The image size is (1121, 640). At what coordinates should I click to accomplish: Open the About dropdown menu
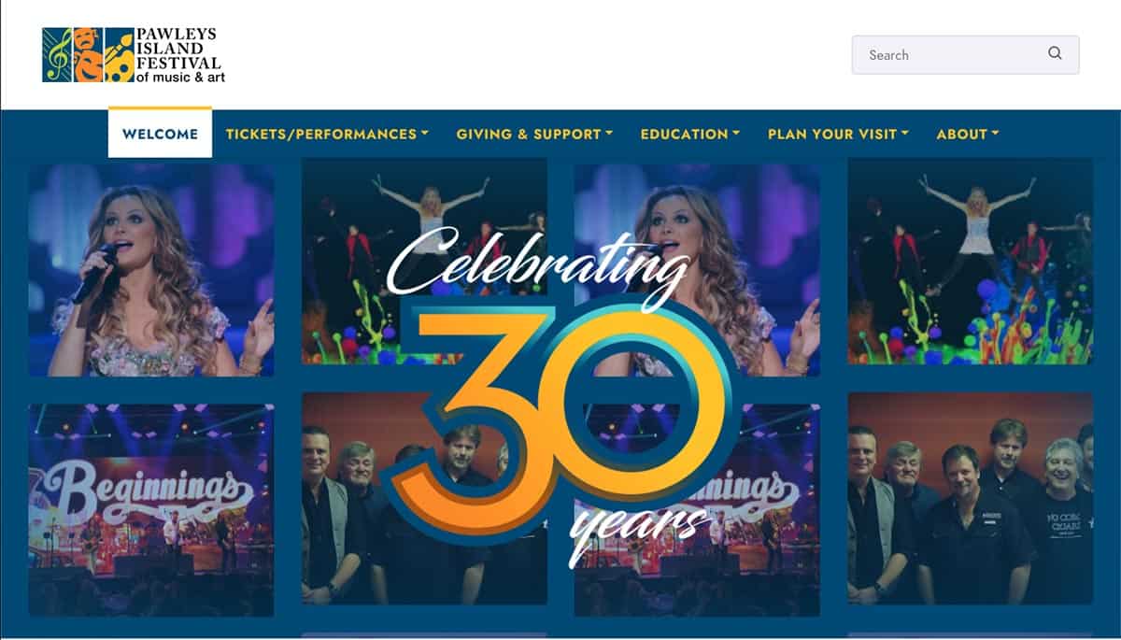[967, 134]
